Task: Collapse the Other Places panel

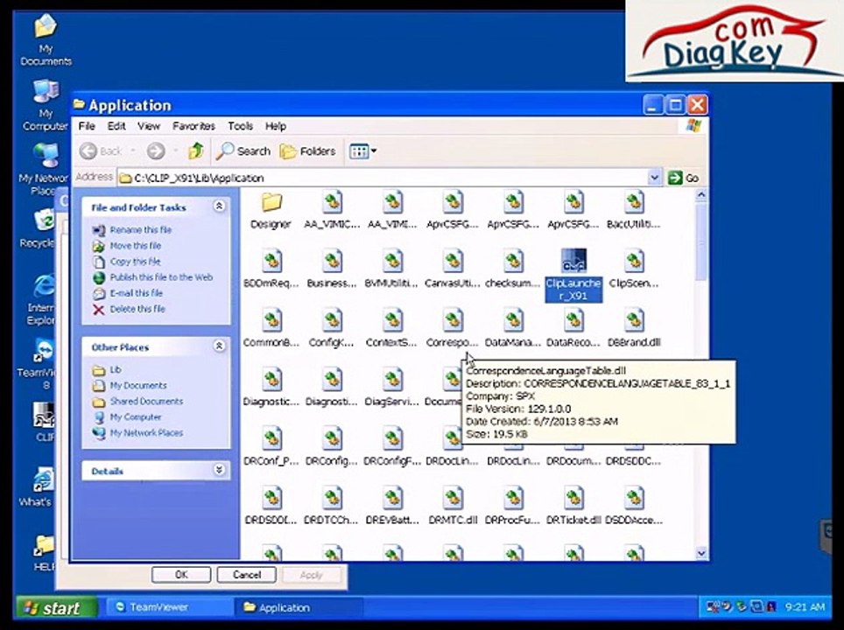Action: (219, 346)
